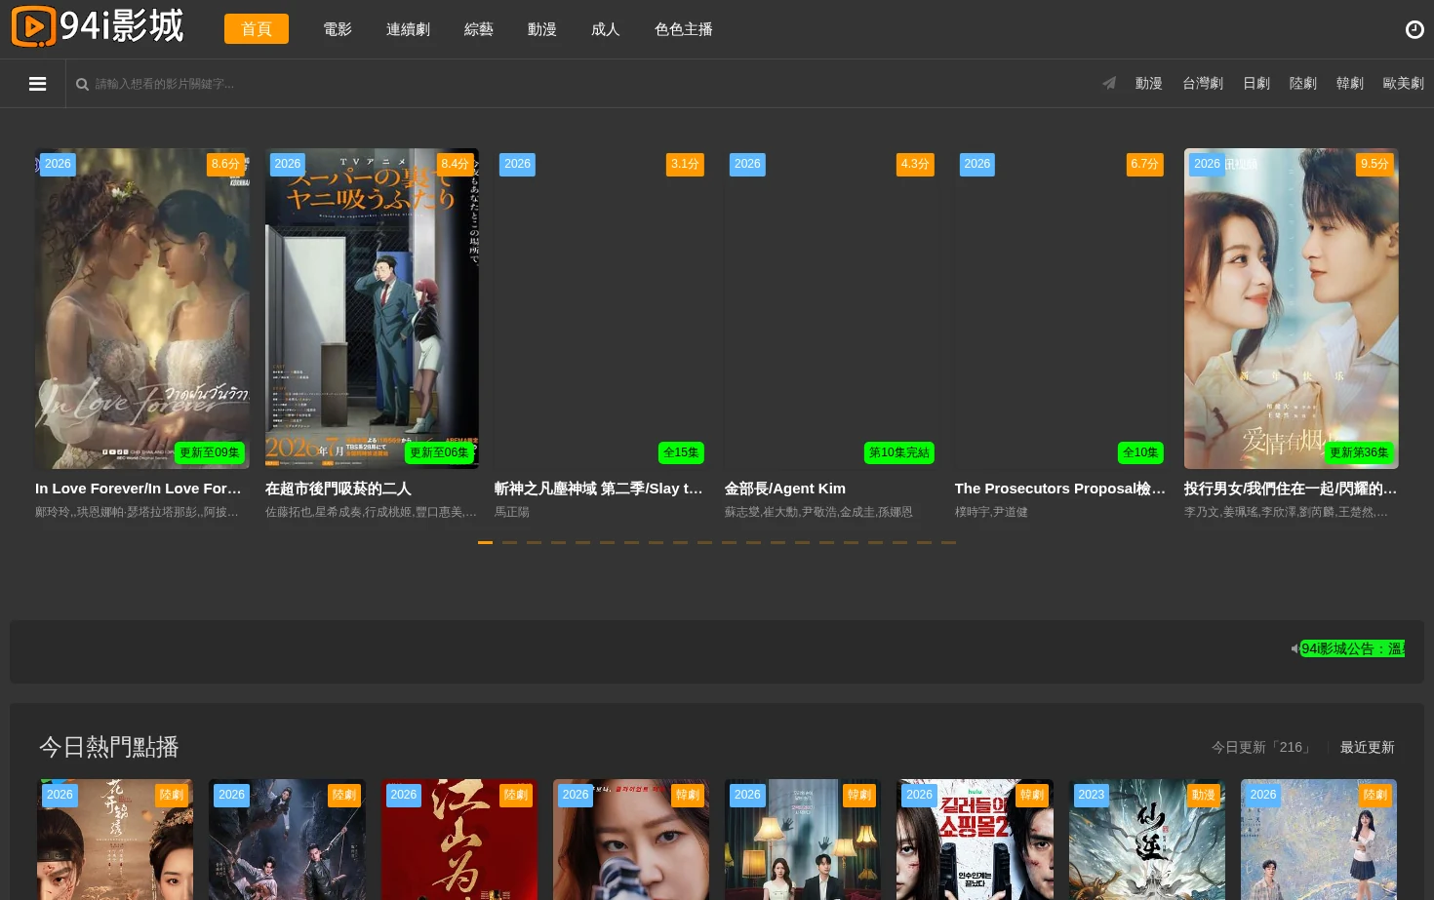Click the 全10集 episode badge
The image size is (1434, 900).
(x=1140, y=452)
